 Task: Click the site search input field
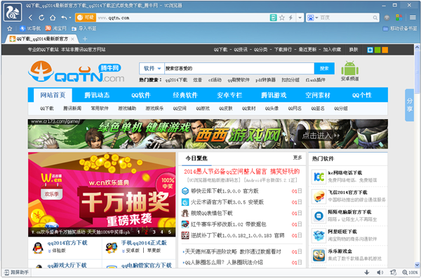239,69
